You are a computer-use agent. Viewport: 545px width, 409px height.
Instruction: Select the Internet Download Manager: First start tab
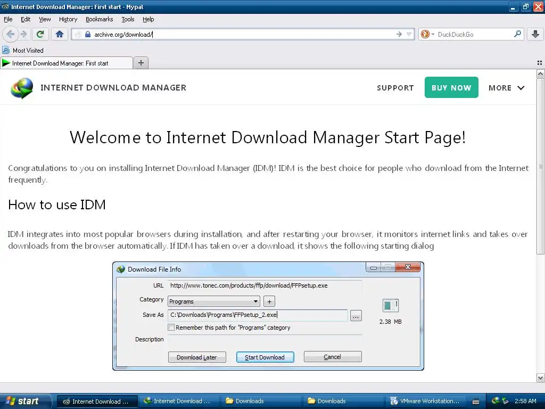pyautogui.click(x=67, y=63)
